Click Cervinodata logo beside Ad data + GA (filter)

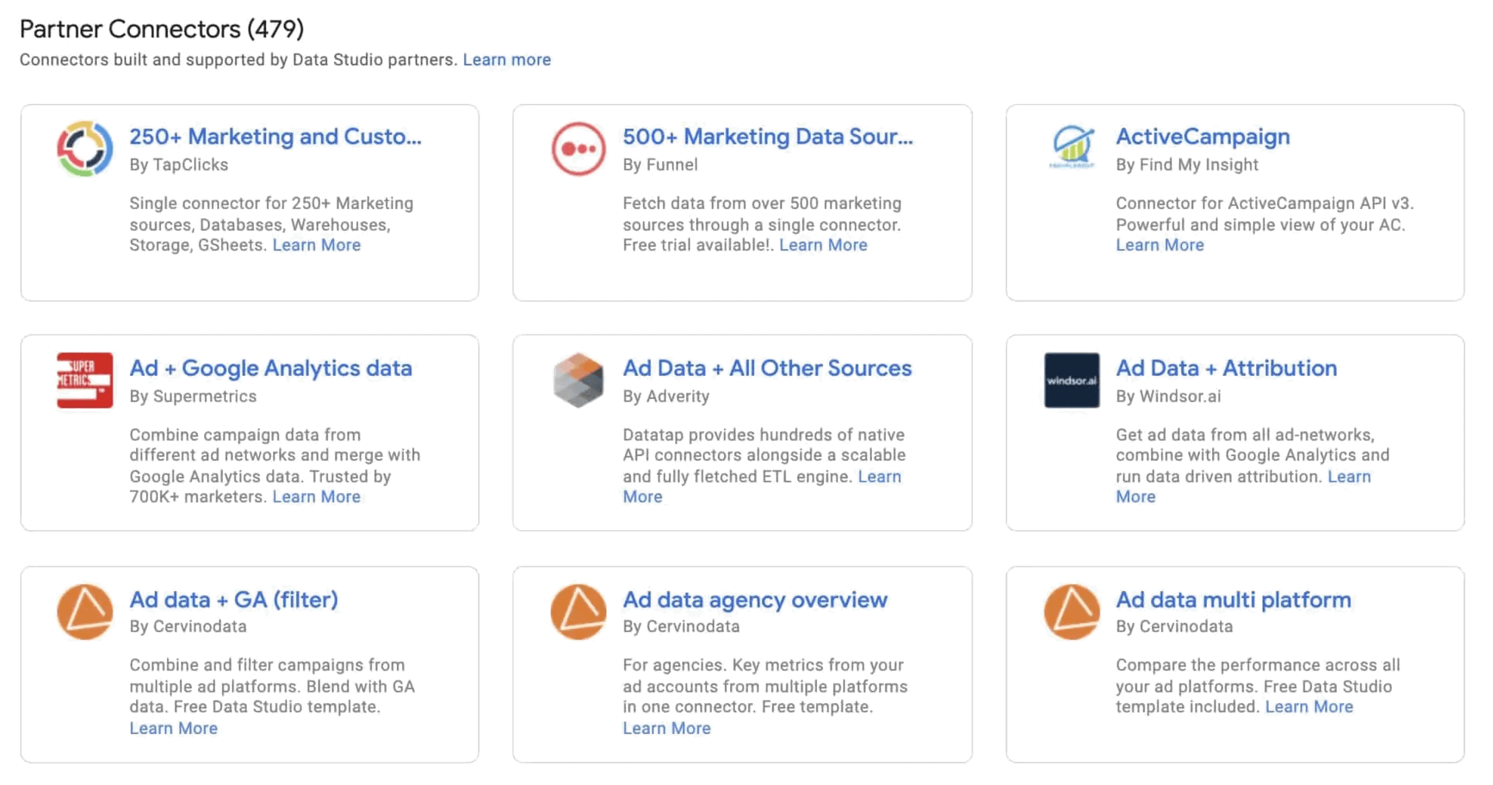coord(85,611)
